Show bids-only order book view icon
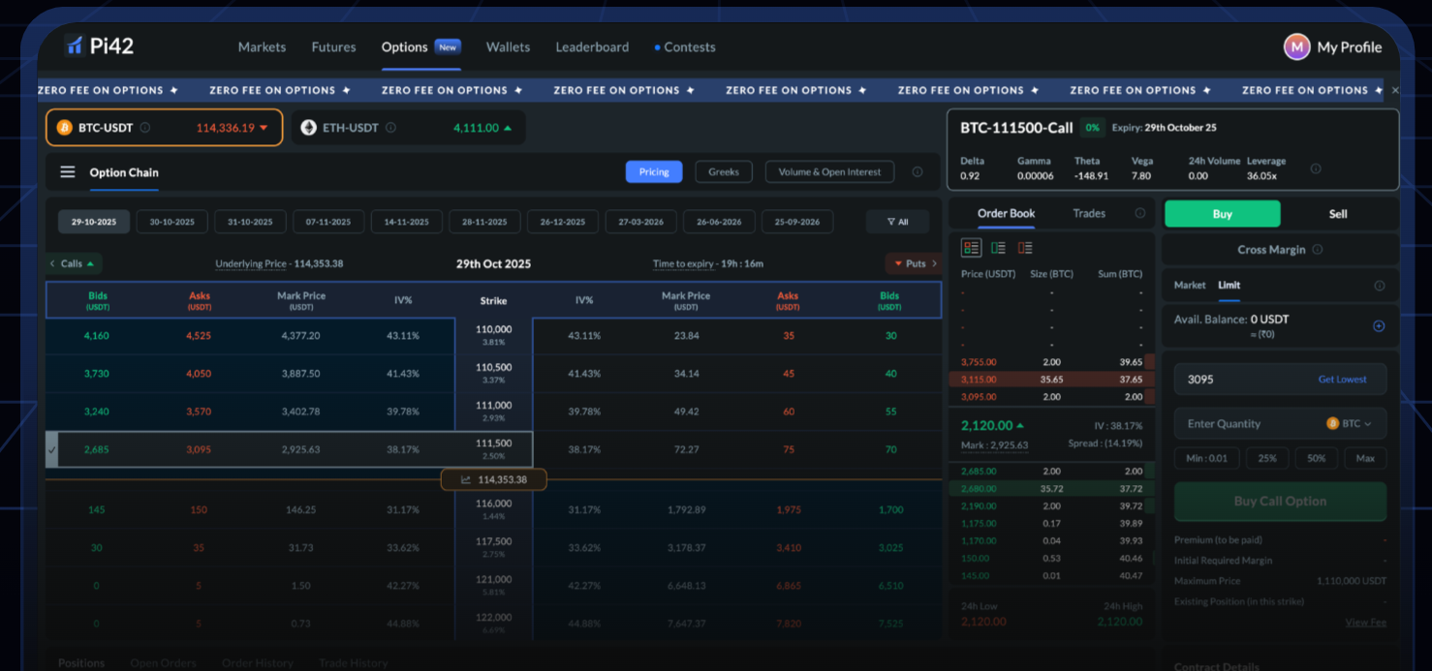Image resolution: width=1432 pixels, height=671 pixels. (x=998, y=248)
